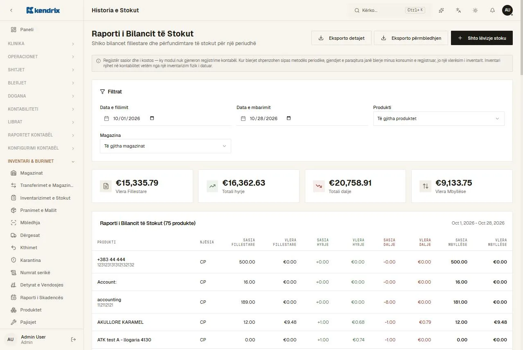Collapse the INVENTARI & BURIMET section
Image resolution: width=523 pixels, height=350 pixels.
(x=42, y=161)
